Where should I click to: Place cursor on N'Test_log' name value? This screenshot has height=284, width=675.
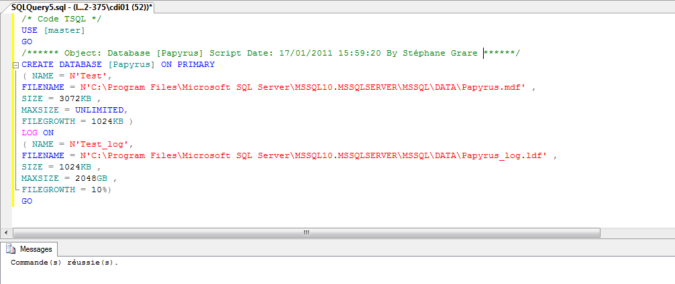pos(101,144)
